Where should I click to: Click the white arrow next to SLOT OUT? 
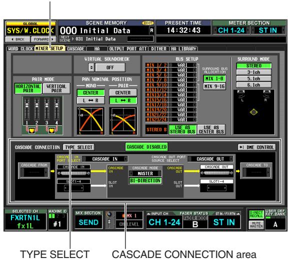192,186
